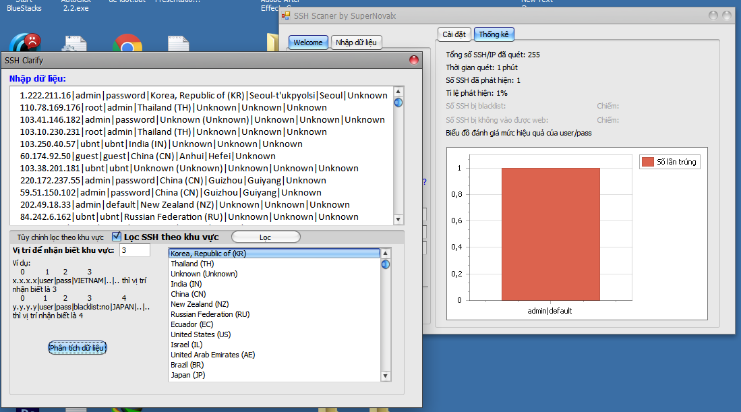Open the 'Nhập dữ liệu' tab
The image size is (741, 412).
357,42
